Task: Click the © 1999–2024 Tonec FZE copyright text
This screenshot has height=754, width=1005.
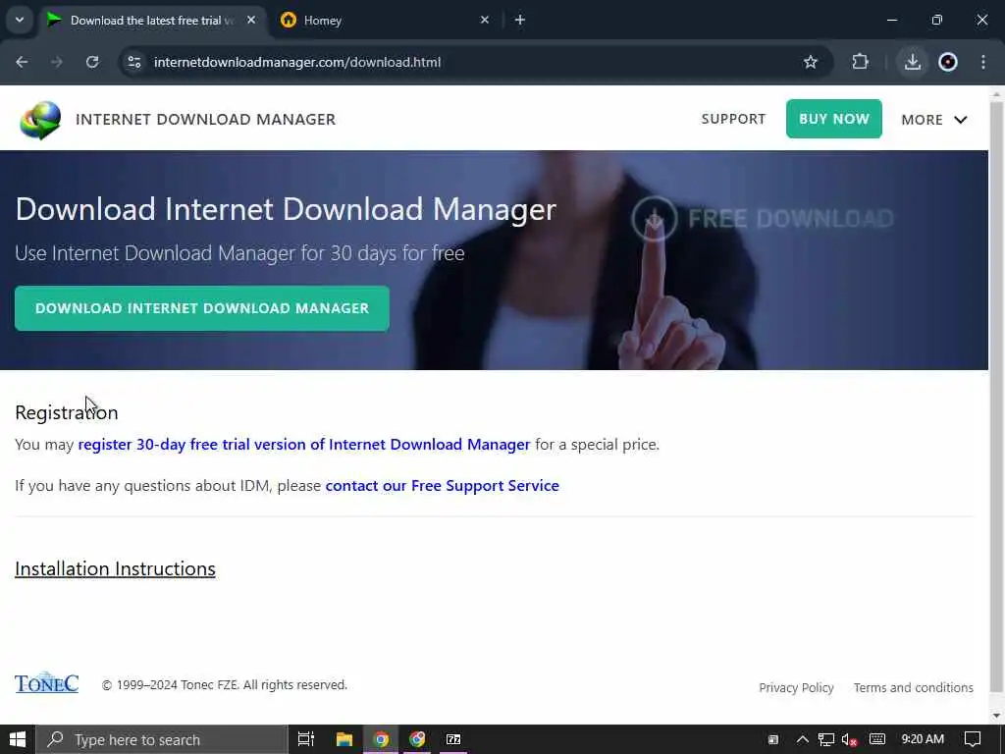Action: click(x=225, y=684)
